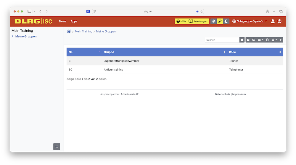Clear search with the trash icon

pyautogui.click(x=242, y=40)
